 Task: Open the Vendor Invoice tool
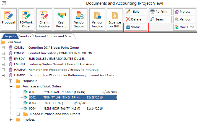[x=97, y=19]
